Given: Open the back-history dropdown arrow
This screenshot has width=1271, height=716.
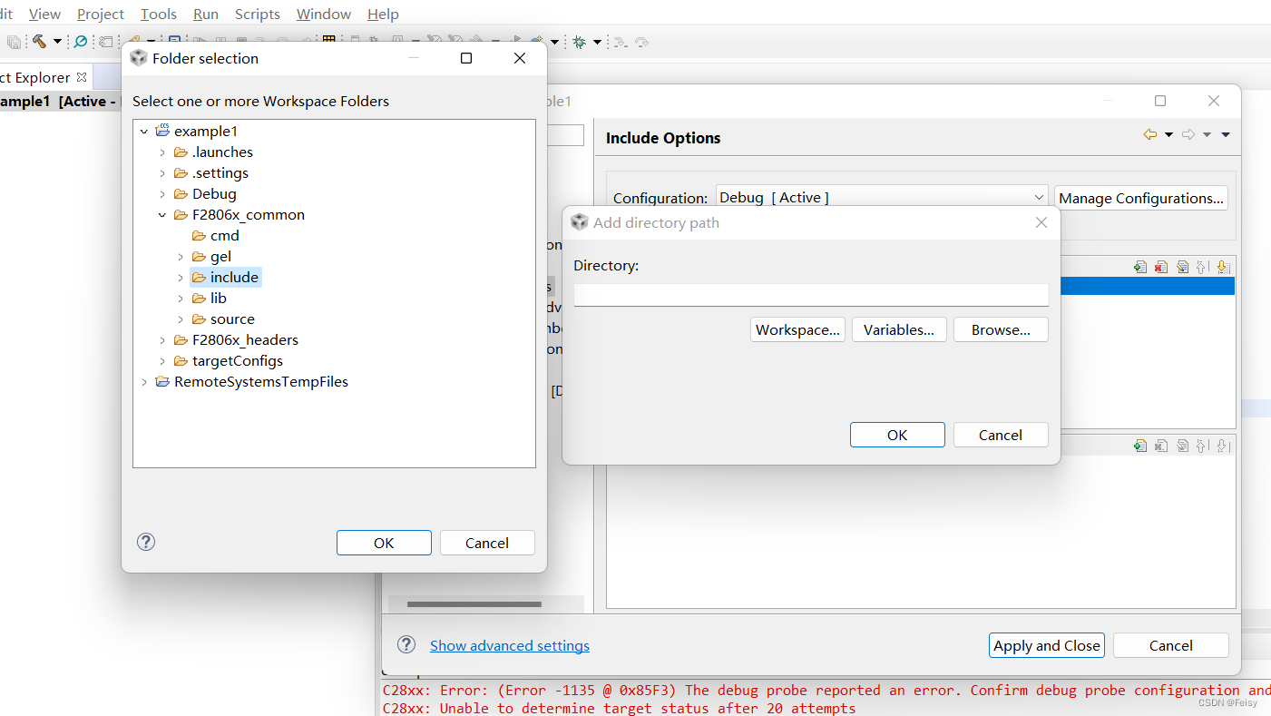Looking at the screenshot, I should (x=1168, y=135).
